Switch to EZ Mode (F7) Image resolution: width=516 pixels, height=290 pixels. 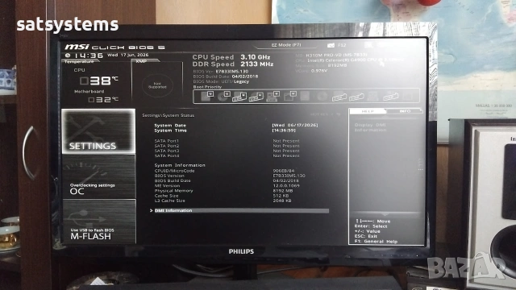point(286,45)
